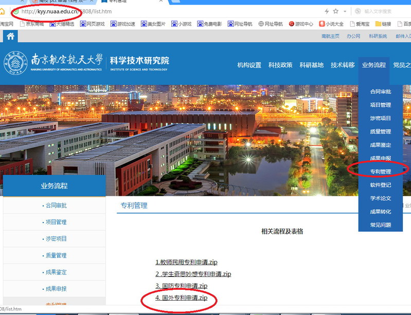Open the 小说大全 bookmark

click(331, 24)
